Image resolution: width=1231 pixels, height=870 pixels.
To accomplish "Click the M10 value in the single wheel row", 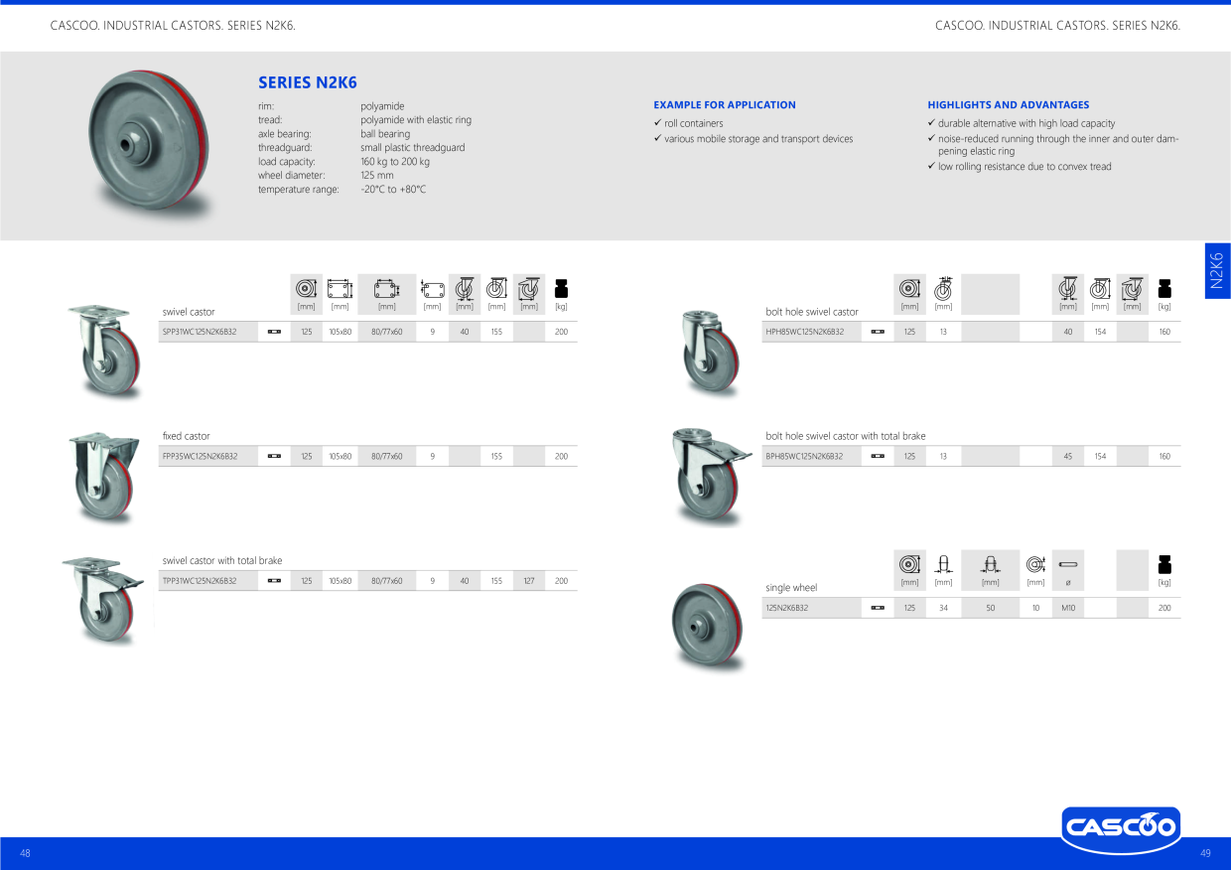I will click(1068, 608).
